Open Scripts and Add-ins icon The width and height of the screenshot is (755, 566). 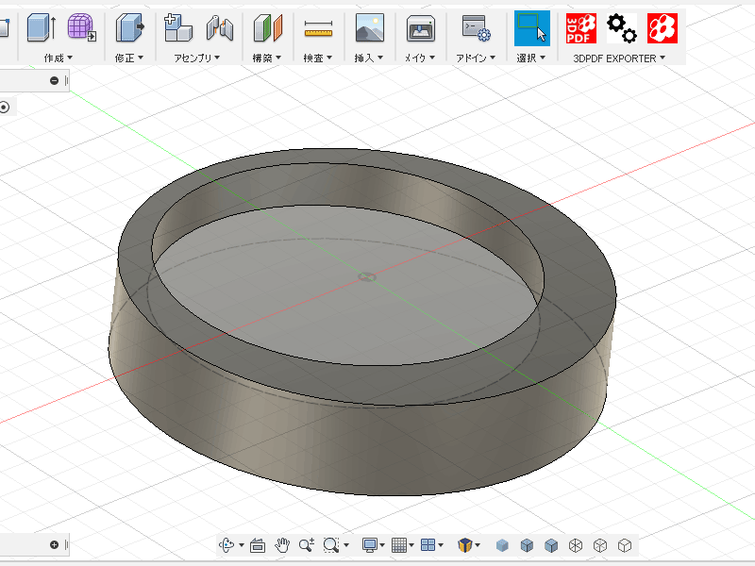[x=477, y=28]
